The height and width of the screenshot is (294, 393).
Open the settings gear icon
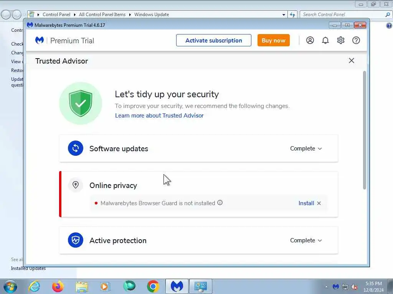click(x=341, y=40)
